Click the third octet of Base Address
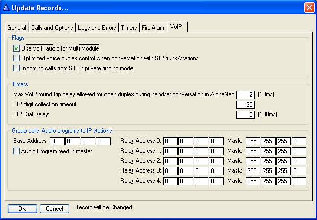The image size is (317, 220). pyautogui.click(x=88, y=141)
